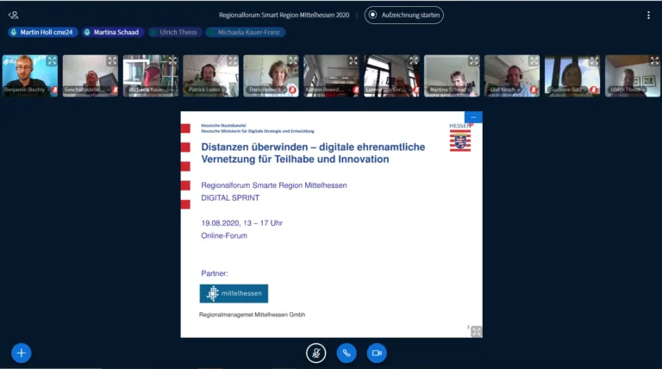
Task: Open the three-dot options menu
Action: 648,15
